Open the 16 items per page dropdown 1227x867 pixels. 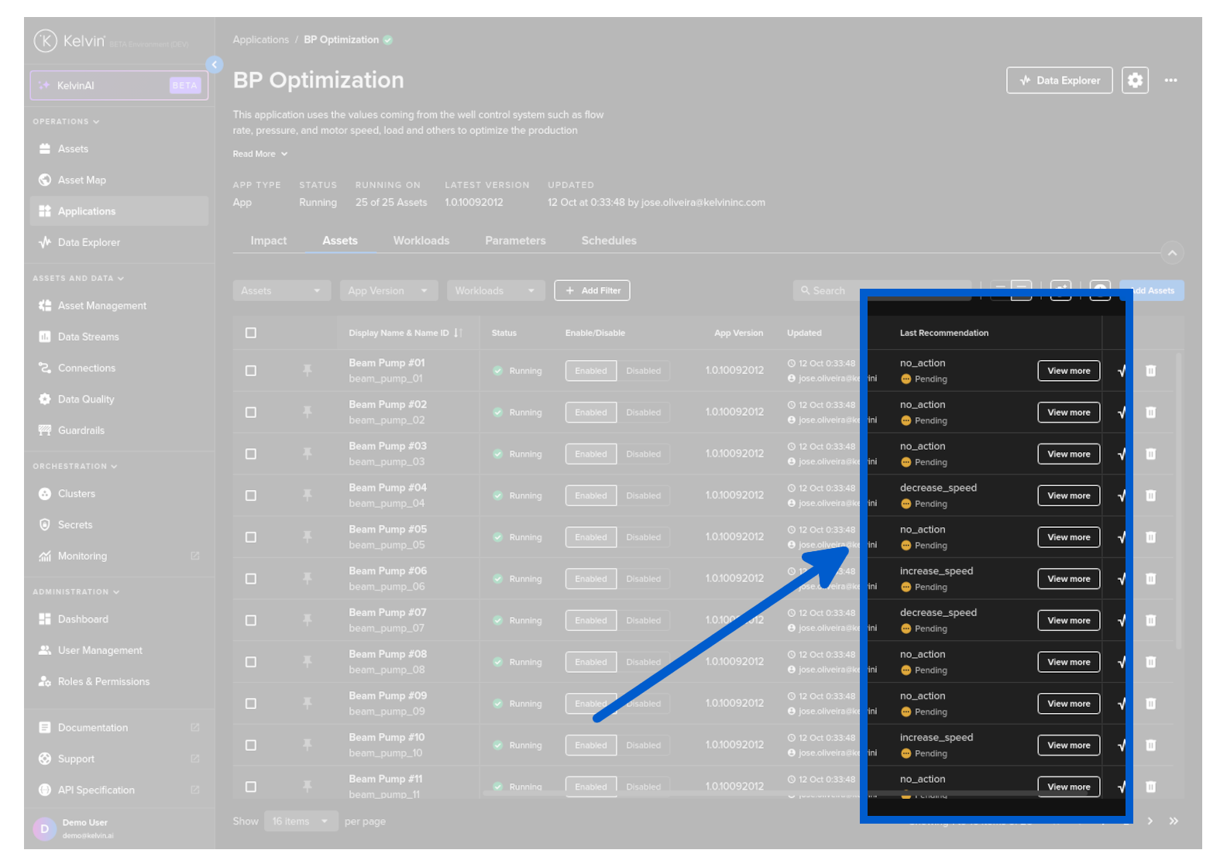[x=300, y=821]
